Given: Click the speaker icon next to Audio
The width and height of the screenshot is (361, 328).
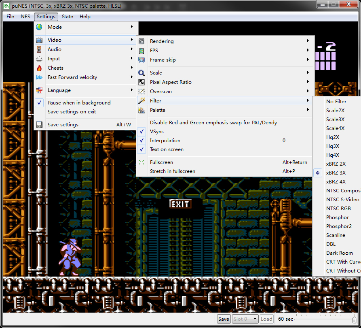Looking at the screenshot, I should [39, 49].
